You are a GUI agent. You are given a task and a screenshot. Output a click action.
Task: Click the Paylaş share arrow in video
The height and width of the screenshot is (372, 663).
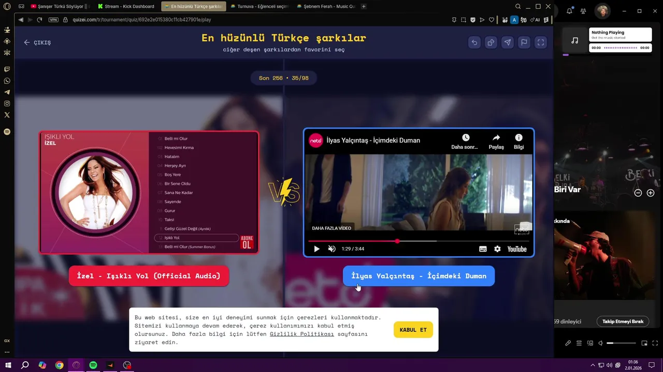pos(496,137)
